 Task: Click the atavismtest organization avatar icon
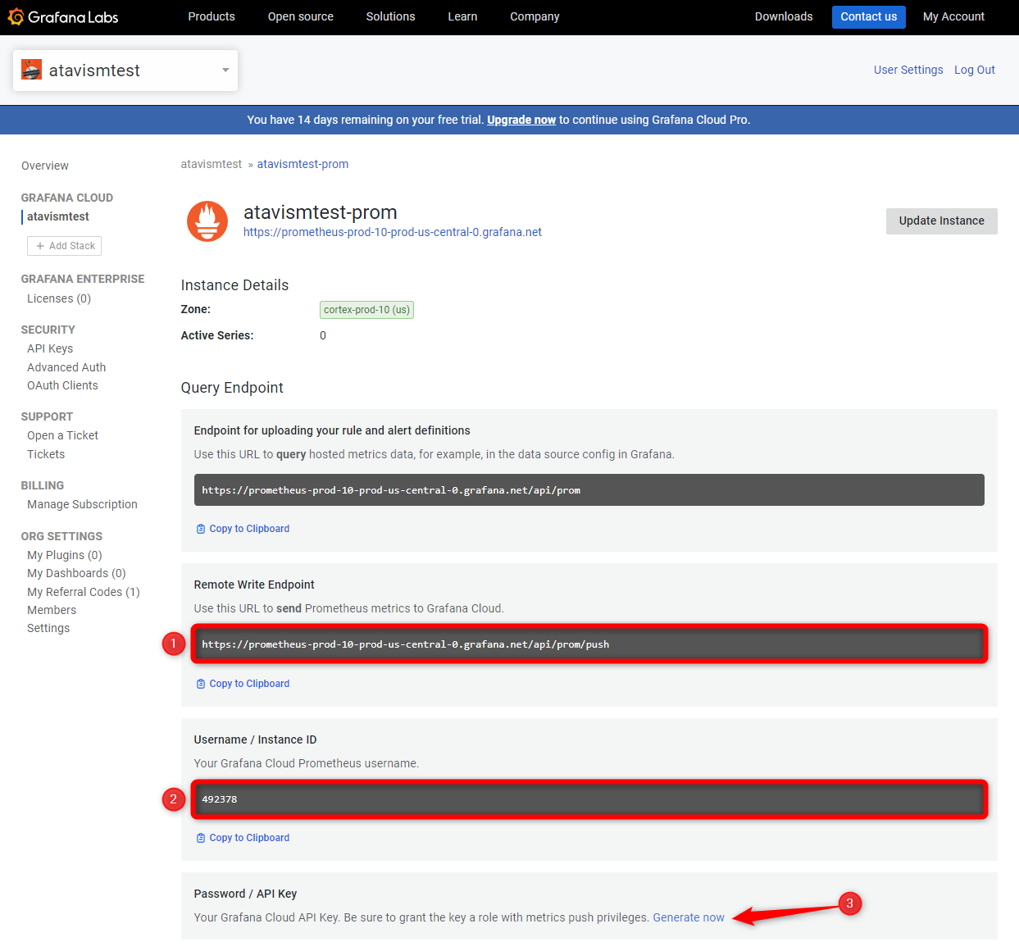point(32,71)
